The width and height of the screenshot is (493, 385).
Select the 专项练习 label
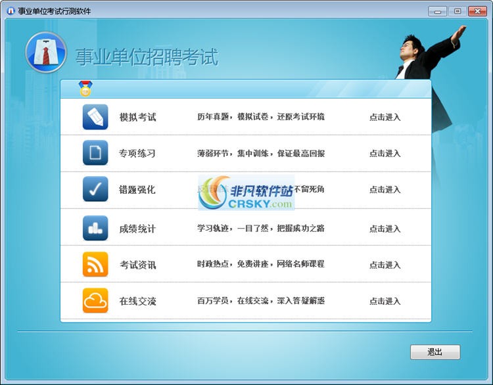[x=137, y=153]
